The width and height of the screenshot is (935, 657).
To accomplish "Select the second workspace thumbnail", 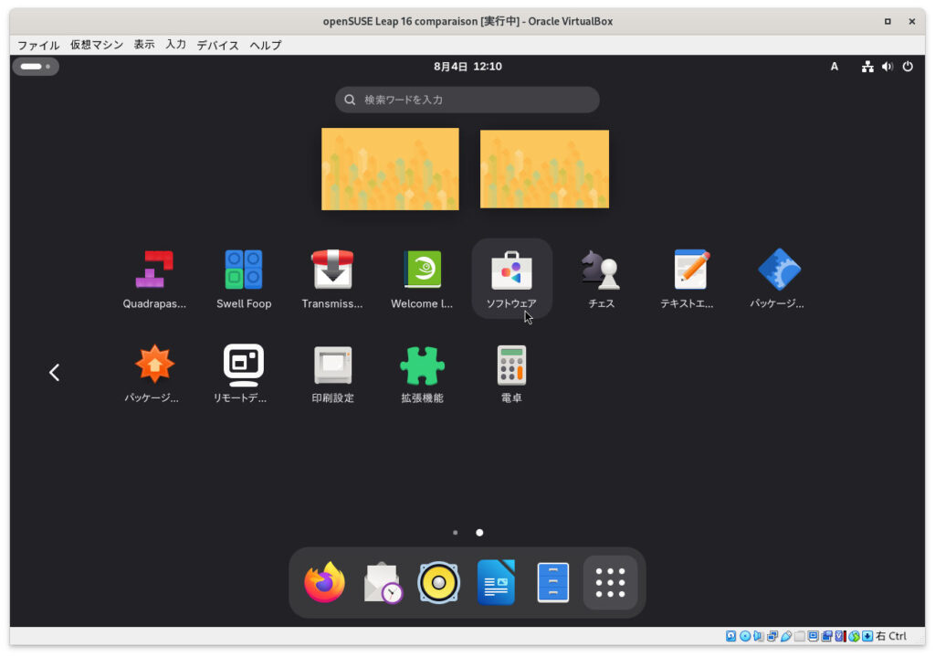I will [x=544, y=169].
